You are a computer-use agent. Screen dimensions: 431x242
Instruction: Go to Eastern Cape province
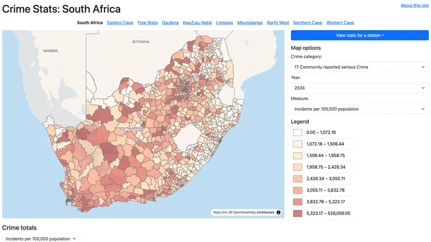tap(120, 23)
